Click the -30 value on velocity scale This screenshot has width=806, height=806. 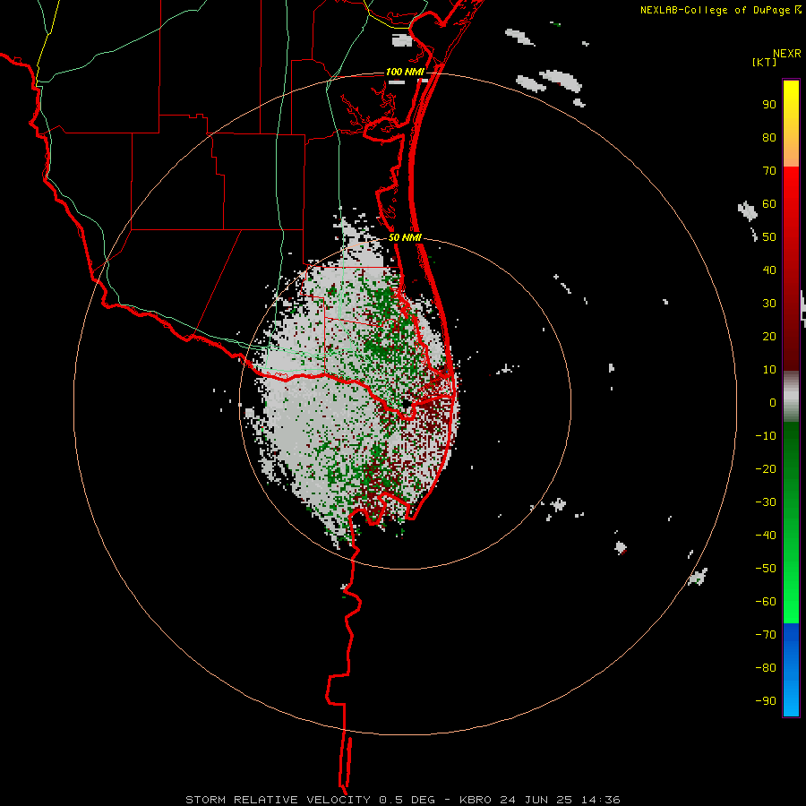766,502
